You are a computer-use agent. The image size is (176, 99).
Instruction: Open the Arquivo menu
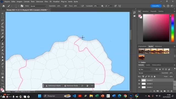point(7,2)
